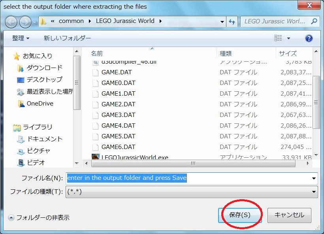
Task: Open OneDrive in sidebar
Action: pos(40,103)
